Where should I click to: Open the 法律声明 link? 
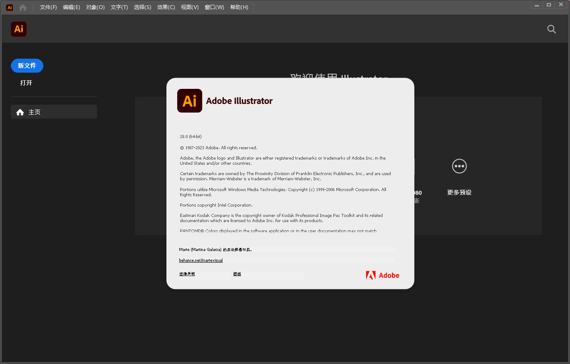(x=187, y=274)
